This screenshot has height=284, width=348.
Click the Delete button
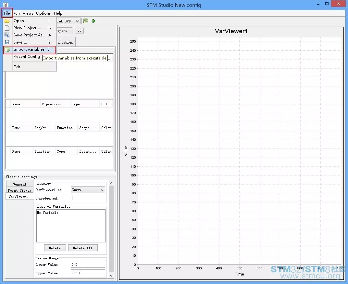click(55, 248)
